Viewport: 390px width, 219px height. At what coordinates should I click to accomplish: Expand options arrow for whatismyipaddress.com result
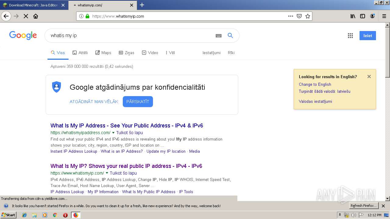pos(113,133)
